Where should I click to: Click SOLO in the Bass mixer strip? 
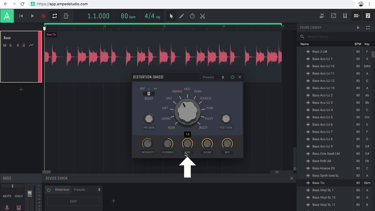18,196
